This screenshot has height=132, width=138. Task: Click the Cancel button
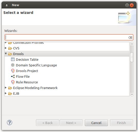[96, 123]
